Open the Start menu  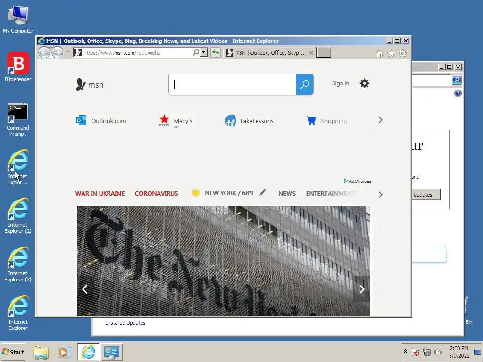pyautogui.click(x=13, y=352)
